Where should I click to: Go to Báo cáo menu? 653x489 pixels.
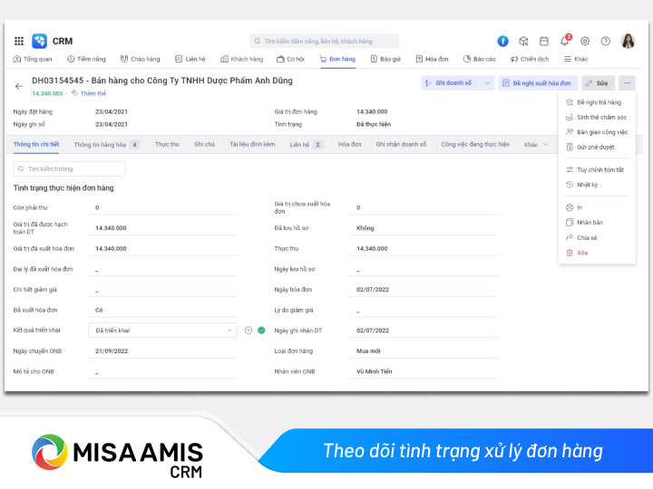480,59
